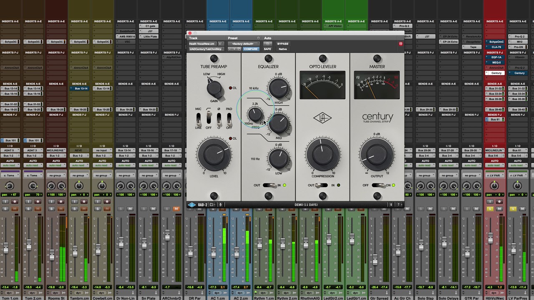This screenshot has width=534, height=300.
Task: Open the insert position selector beside the track name
Action: [221, 44]
